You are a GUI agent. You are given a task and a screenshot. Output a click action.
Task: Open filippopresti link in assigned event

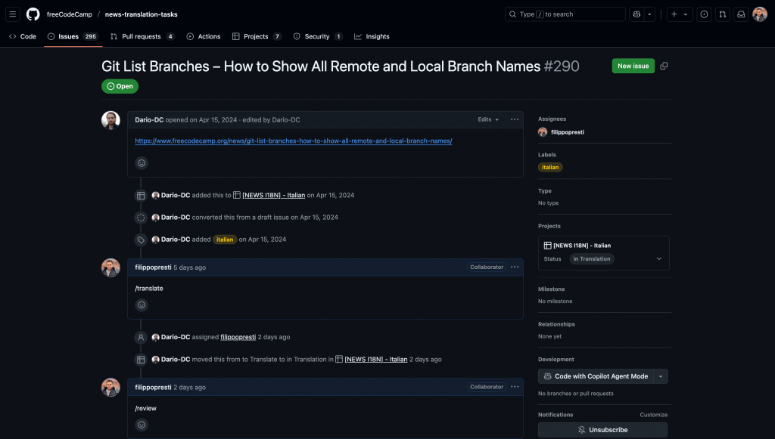[x=238, y=337]
